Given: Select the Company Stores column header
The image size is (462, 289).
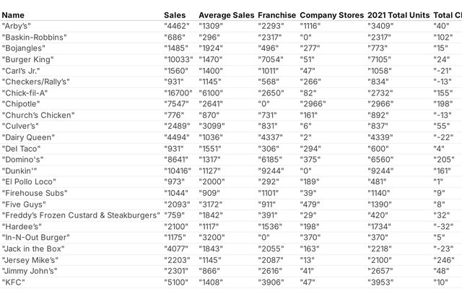Looking at the screenshot, I should (x=332, y=15).
